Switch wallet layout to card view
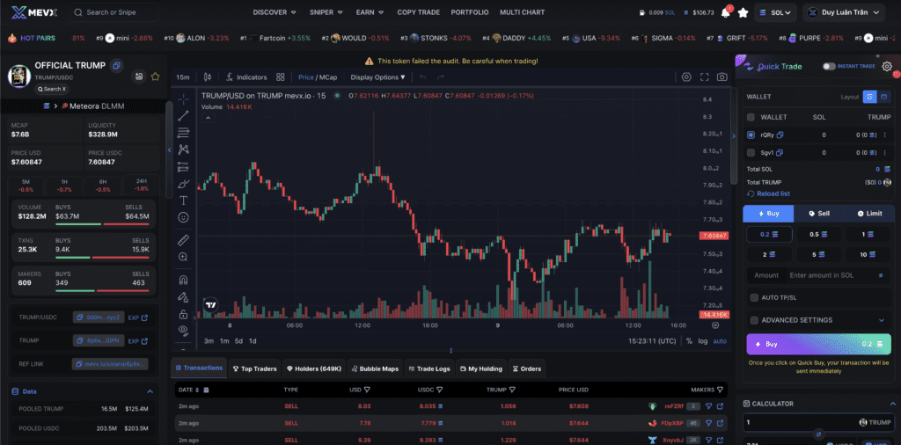 [x=883, y=97]
